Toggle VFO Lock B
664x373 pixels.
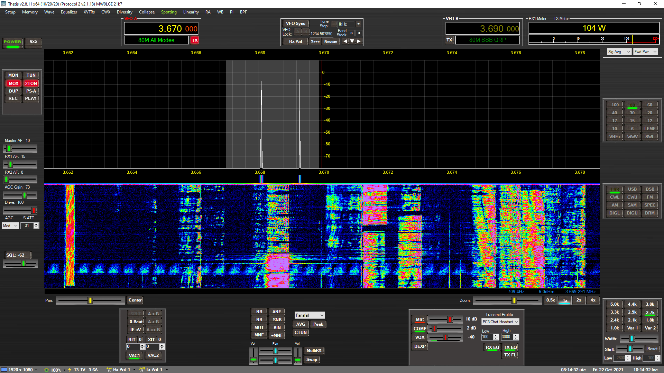tap(306, 32)
